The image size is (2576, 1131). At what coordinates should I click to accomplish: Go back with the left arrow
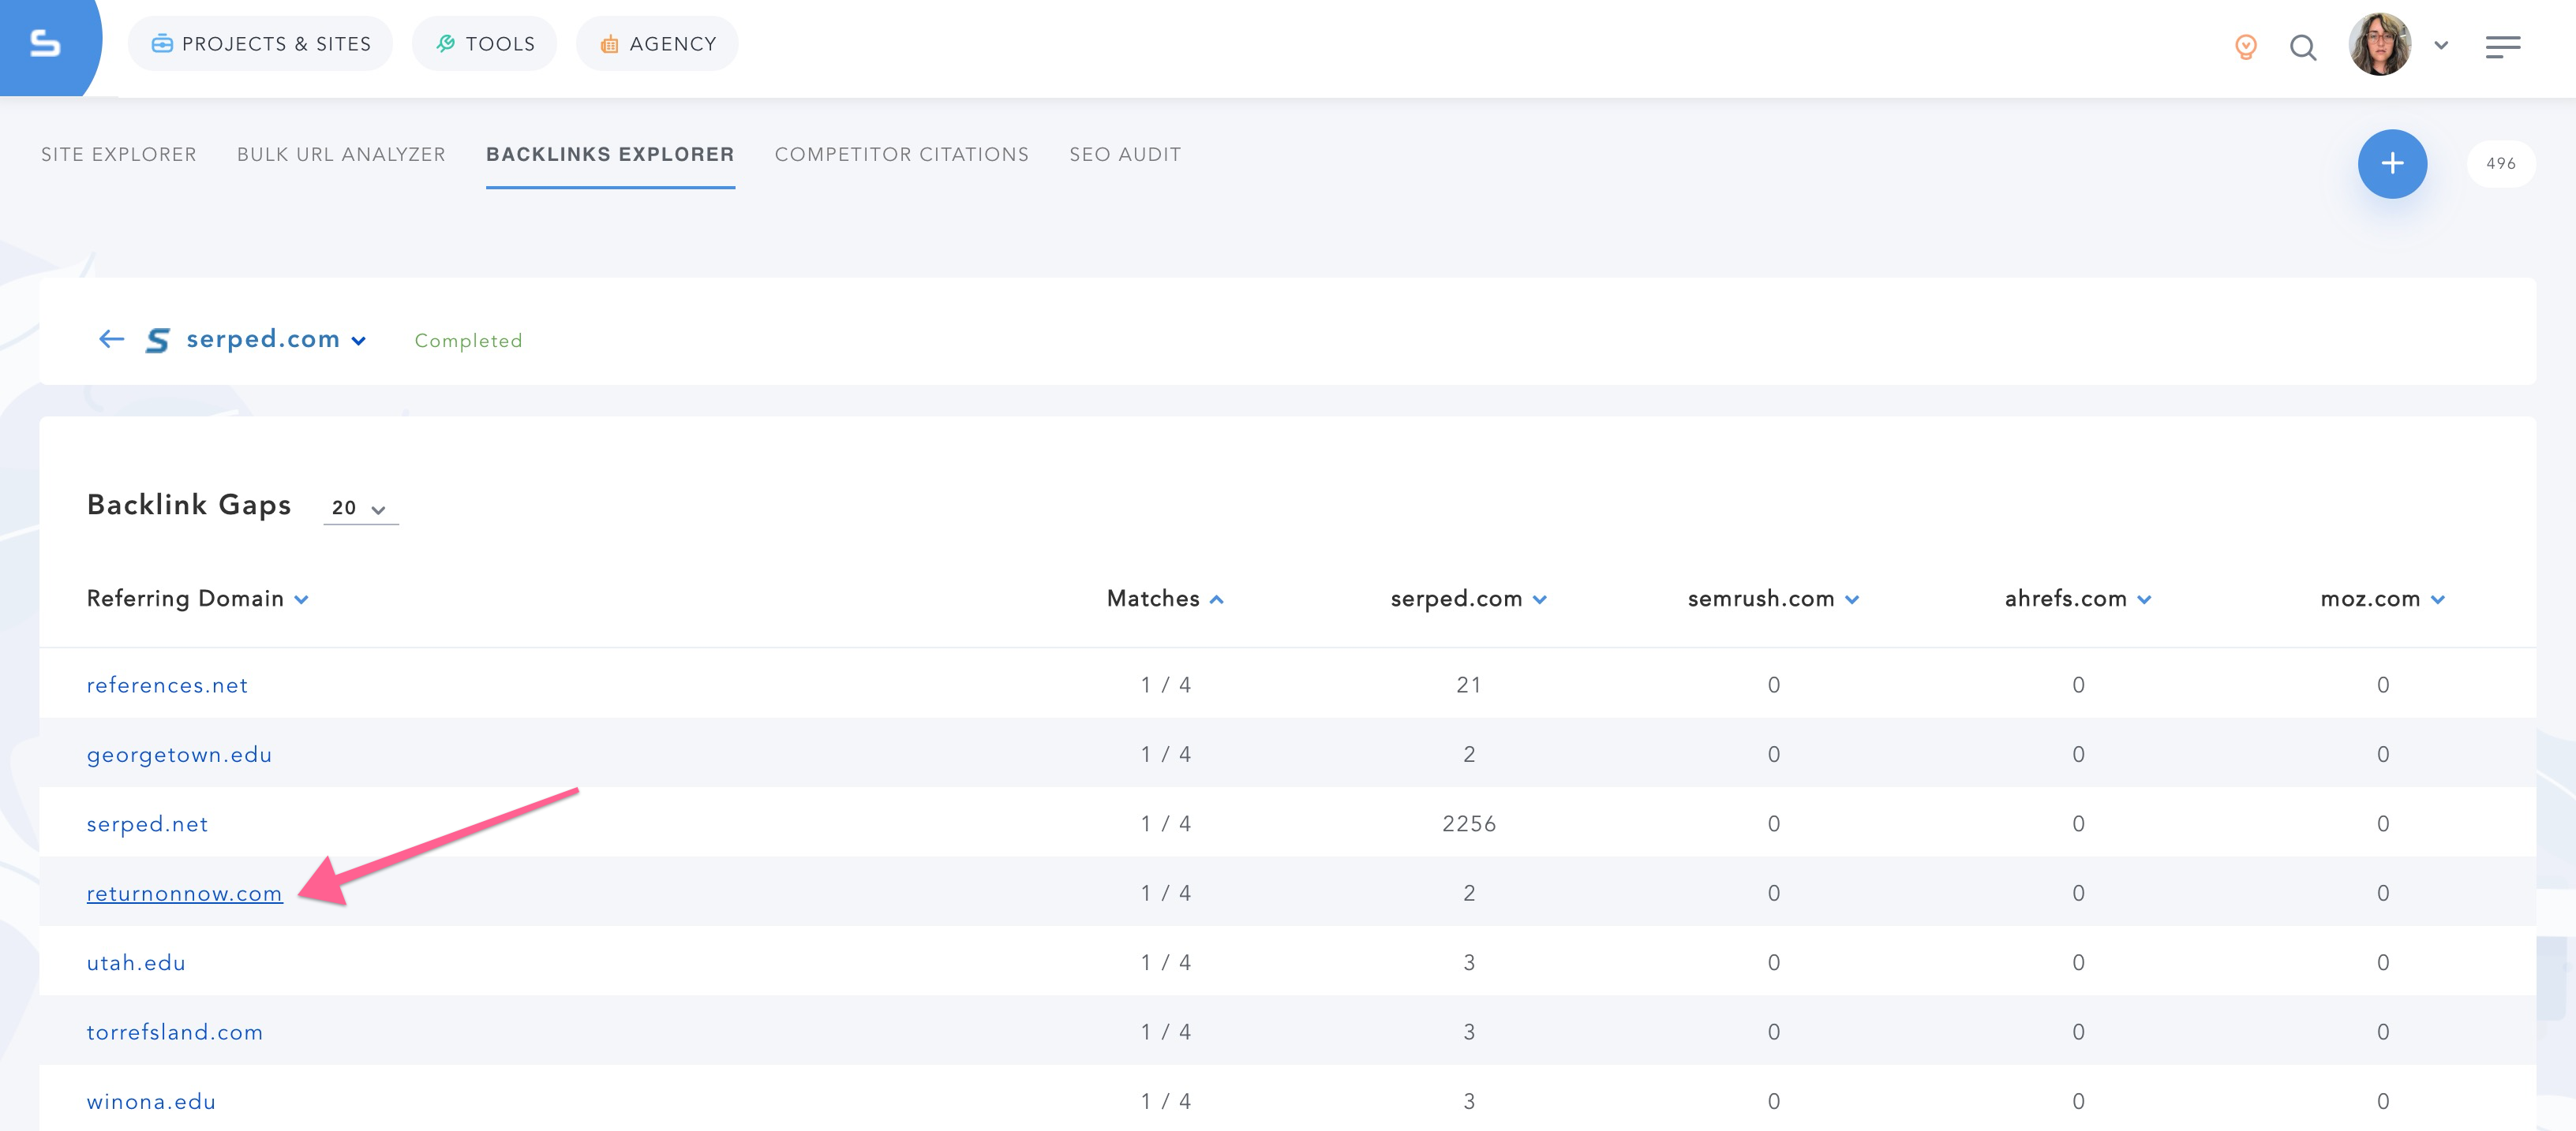pos(111,340)
